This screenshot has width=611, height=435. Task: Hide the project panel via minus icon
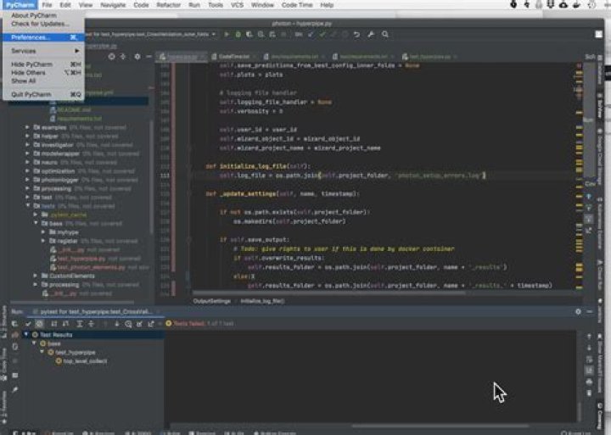pos(149,57)
